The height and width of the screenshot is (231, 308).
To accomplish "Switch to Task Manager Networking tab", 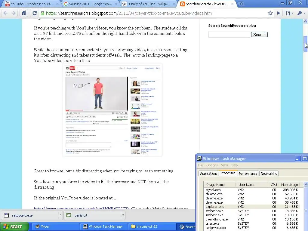I will [269, 174].
